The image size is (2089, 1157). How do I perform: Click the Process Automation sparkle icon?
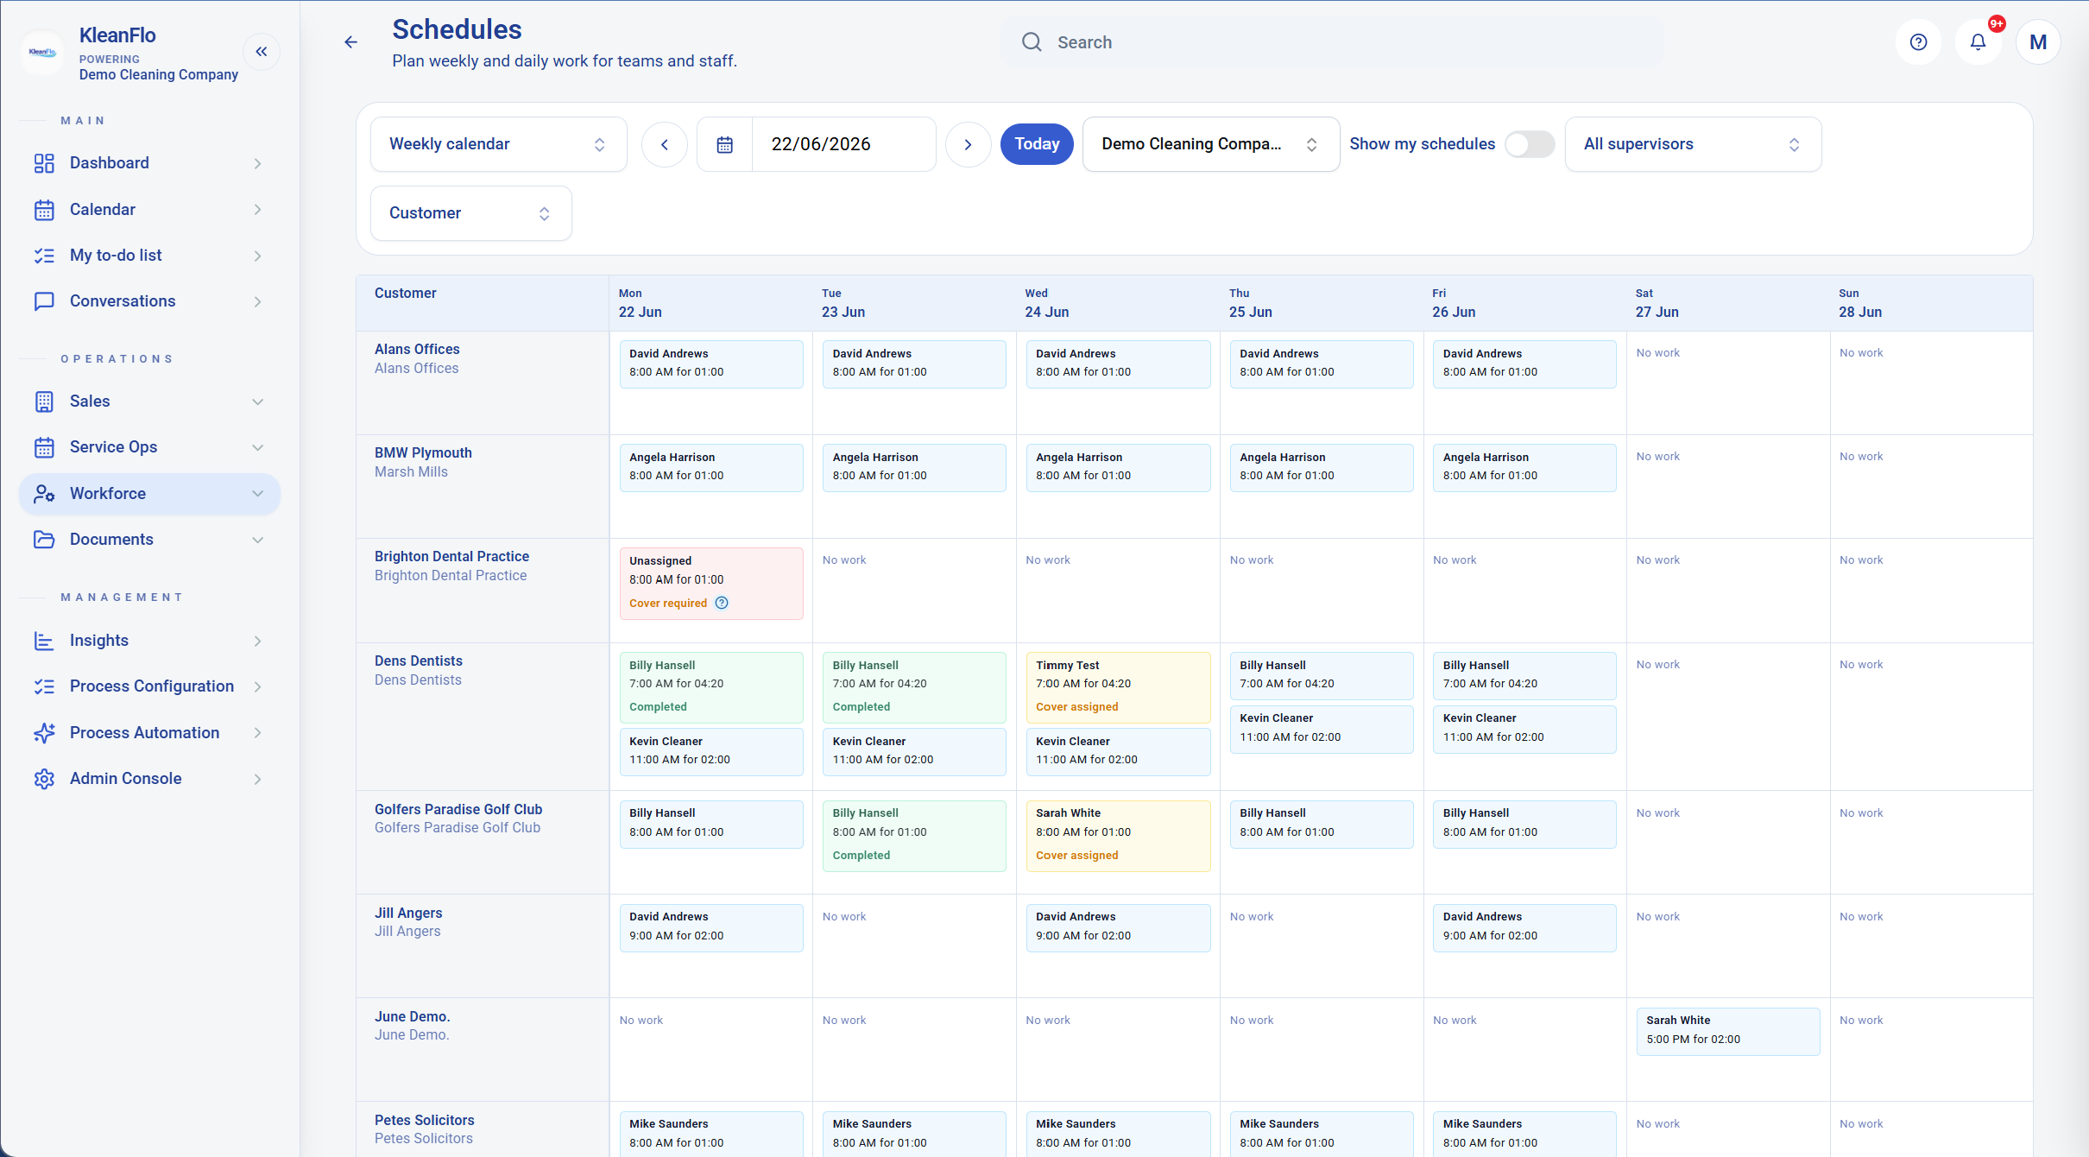pyautogui.click(x=44, y=733)
